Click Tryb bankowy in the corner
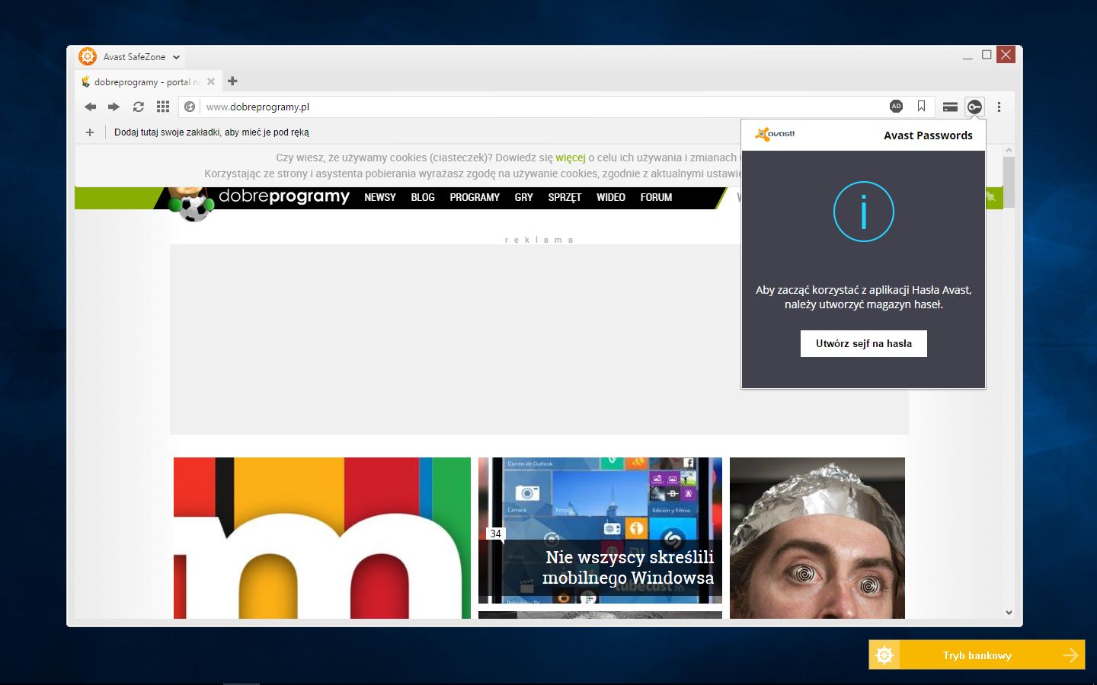The image size is (1097, 685). (977, 655)
